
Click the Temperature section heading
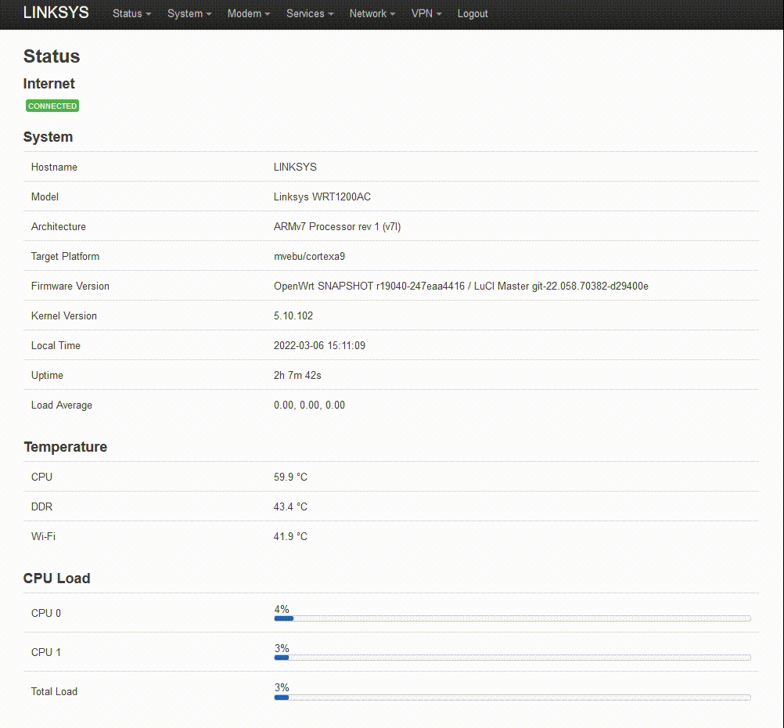tap(66, 447)
